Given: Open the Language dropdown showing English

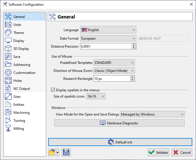Looking at the screenshot, I should [x=108, y=30].
